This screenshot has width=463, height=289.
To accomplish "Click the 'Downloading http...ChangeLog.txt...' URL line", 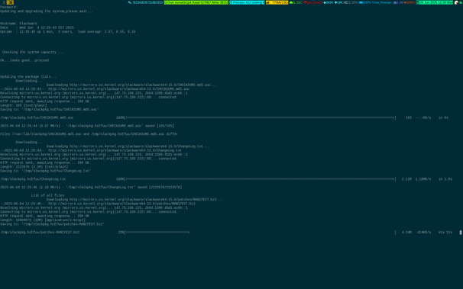I will pos(128,146).
